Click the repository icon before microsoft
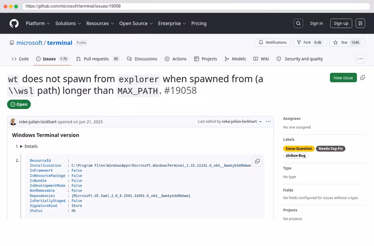This screenshot has height=246, width=374. click(x=12, y=43)
